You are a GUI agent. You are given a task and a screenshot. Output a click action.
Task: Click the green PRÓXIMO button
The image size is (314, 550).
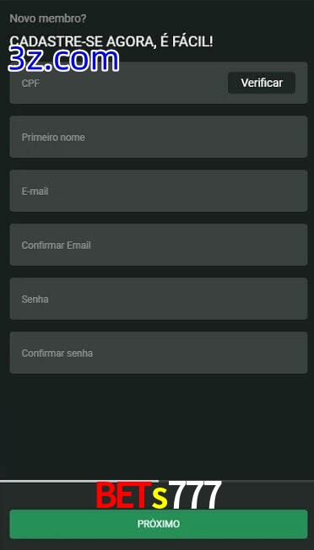click(159, 524)
